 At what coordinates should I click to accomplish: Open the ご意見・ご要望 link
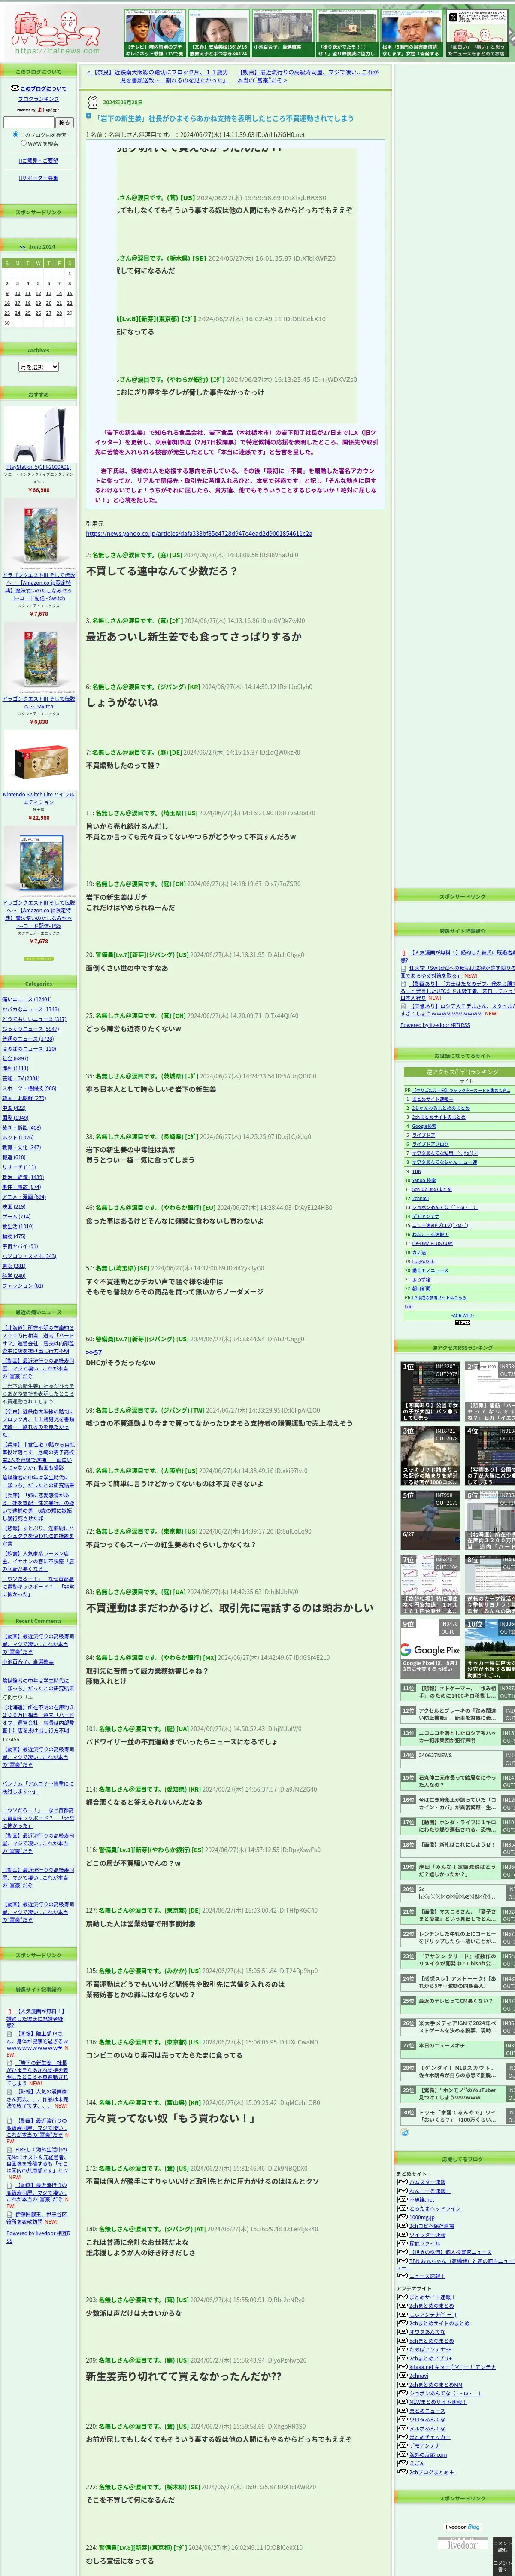tap(38, 160)
